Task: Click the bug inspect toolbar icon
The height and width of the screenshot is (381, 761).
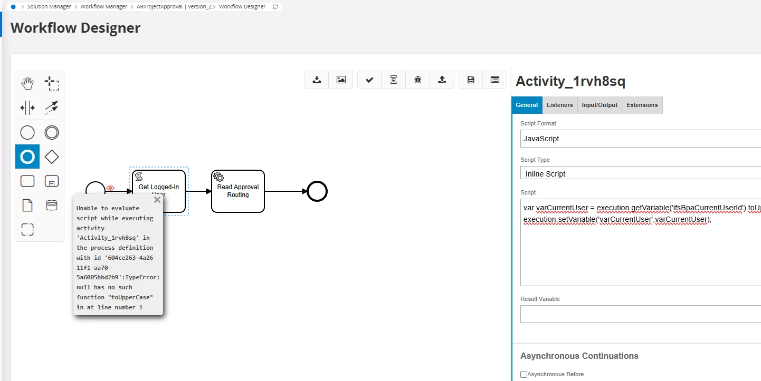Action: [x=418, y=80]
